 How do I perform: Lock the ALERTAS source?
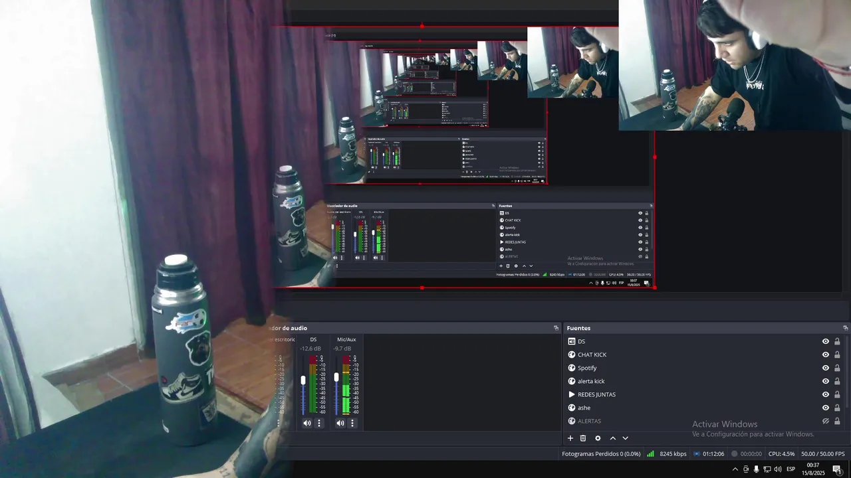tap(837, 421)
